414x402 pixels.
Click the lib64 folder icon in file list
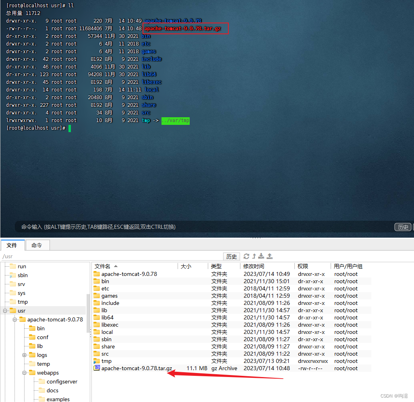[x=97, y=317]
